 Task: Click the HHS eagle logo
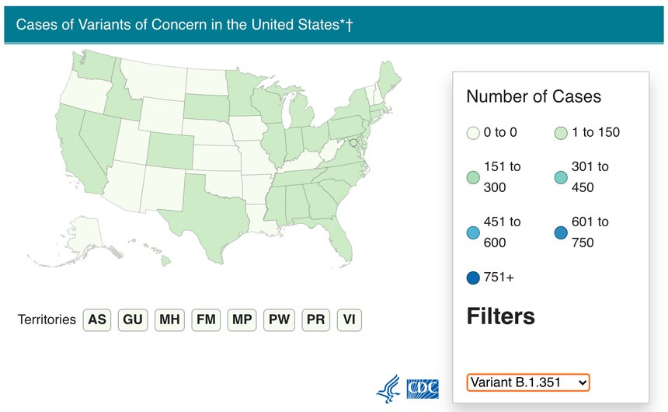(x=388, y=389)
